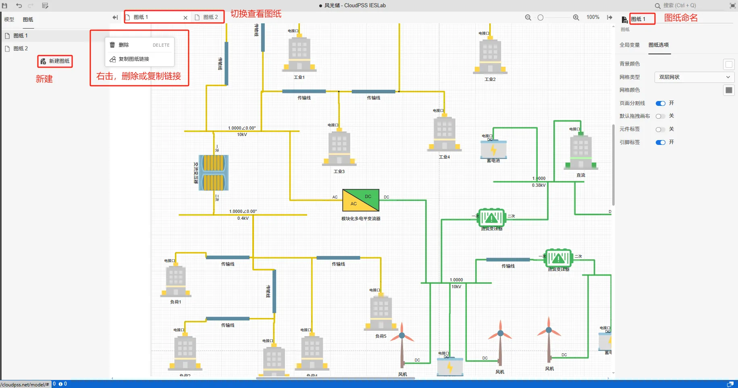Select the 负荷1 load building

click(x=176, y=280)
